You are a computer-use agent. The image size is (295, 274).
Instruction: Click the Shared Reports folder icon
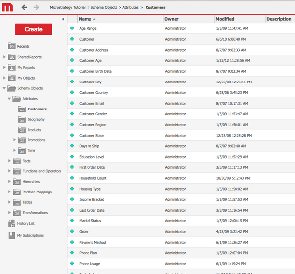pos(12,57)
